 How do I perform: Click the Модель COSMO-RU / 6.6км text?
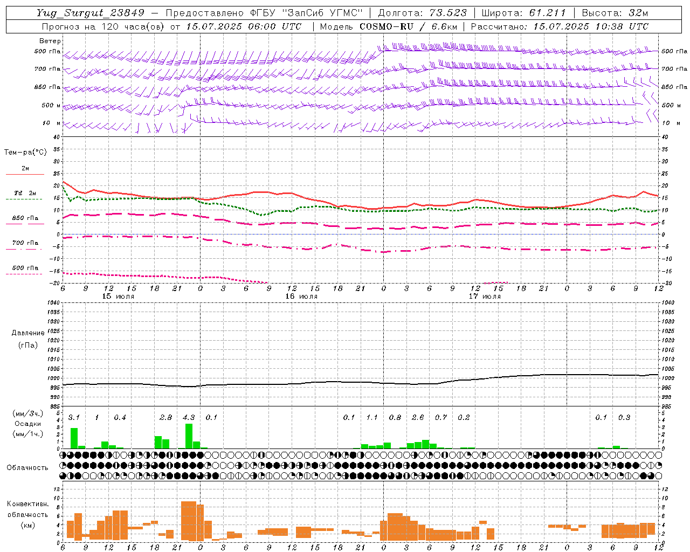click(x=389, y=26)
